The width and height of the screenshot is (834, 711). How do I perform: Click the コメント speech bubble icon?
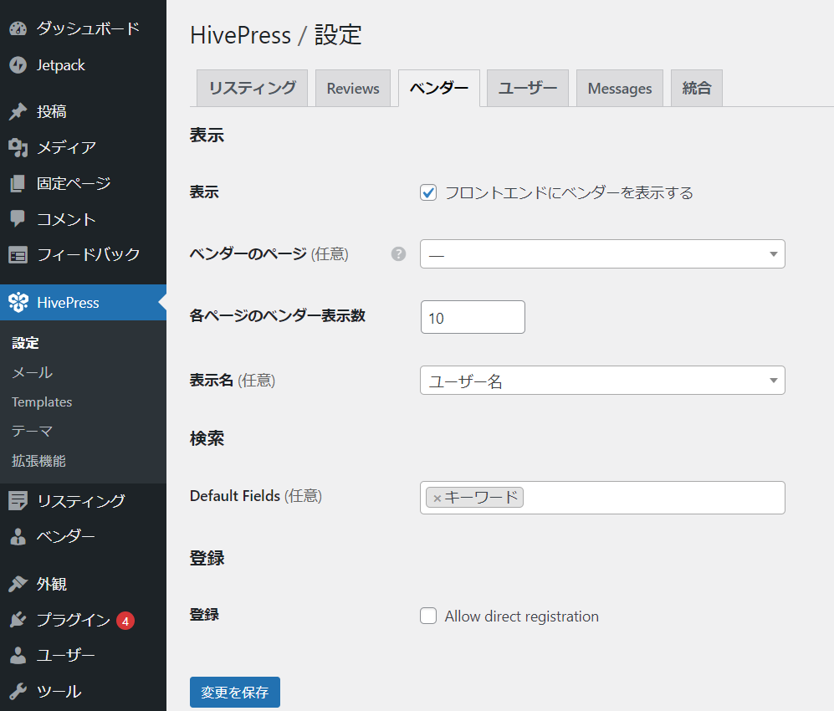[x=18, y=219]
